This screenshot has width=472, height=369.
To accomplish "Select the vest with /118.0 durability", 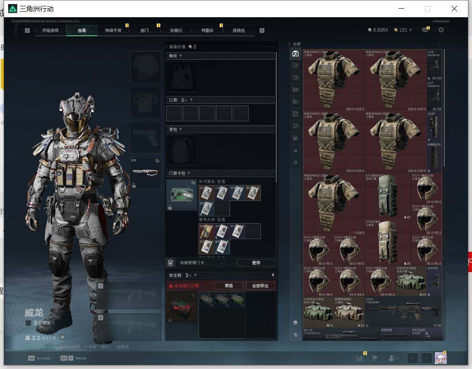I will pos(334,204).
